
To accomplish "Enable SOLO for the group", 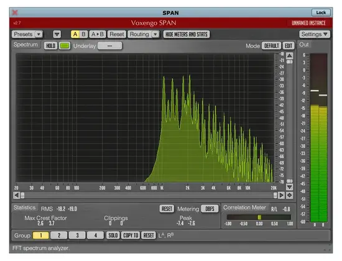I will click(x=113, y=236).
